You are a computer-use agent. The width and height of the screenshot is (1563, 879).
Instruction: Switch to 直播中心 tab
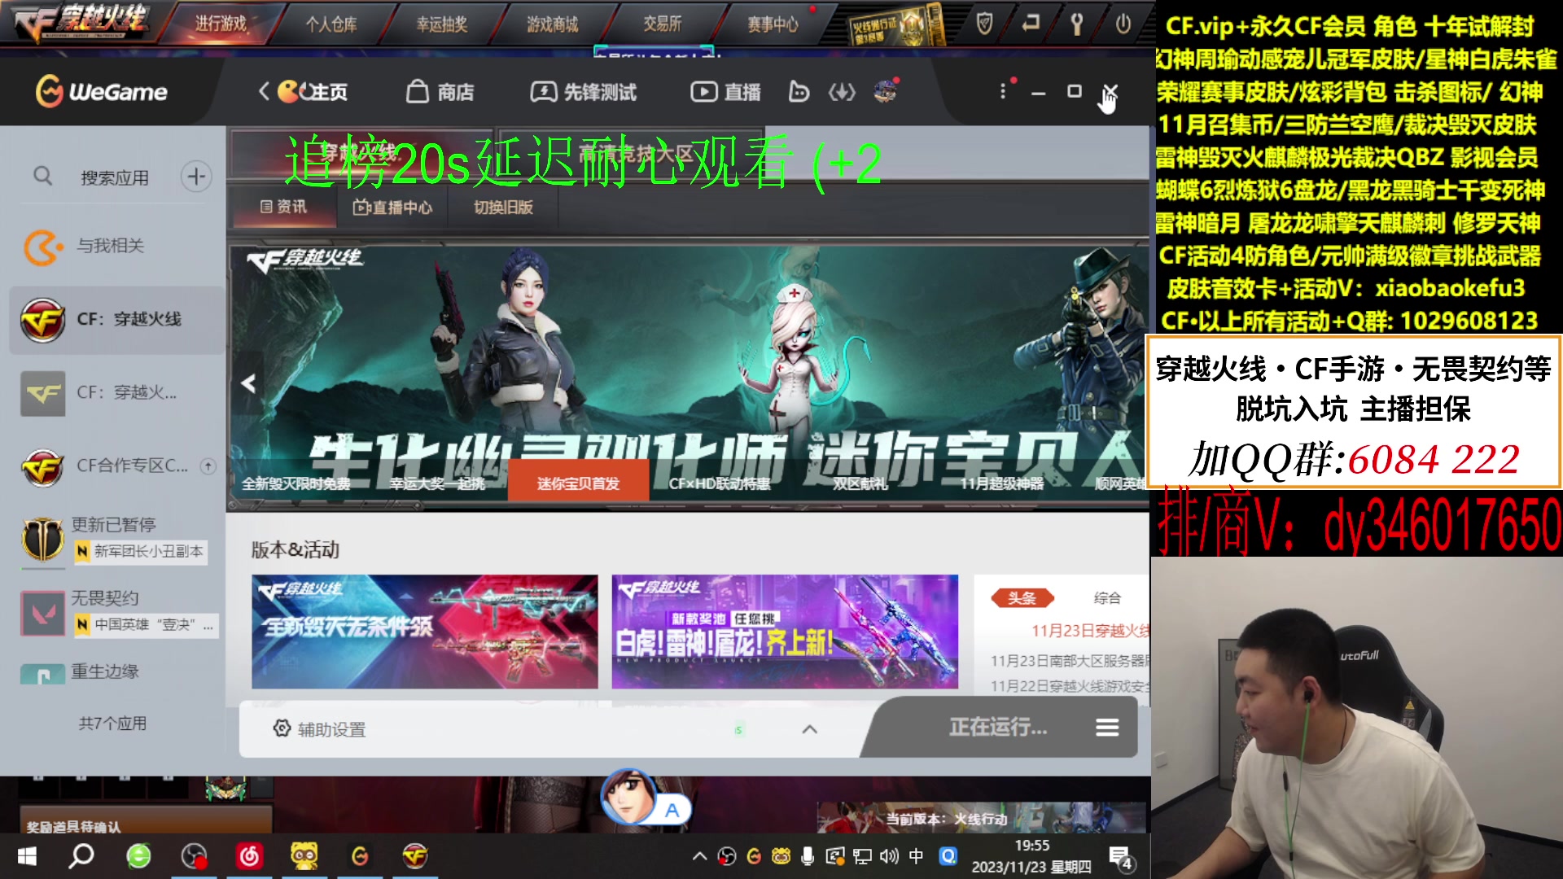tap(392, 207)
